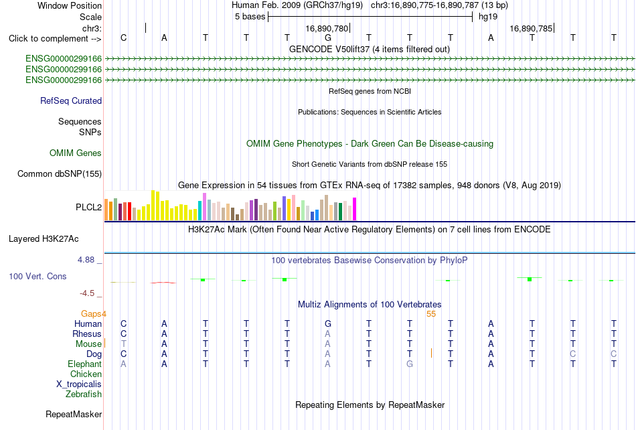This screenshot has width=636, height=430.
Task: Select the Chicken species row label
Action: (86, 374)
